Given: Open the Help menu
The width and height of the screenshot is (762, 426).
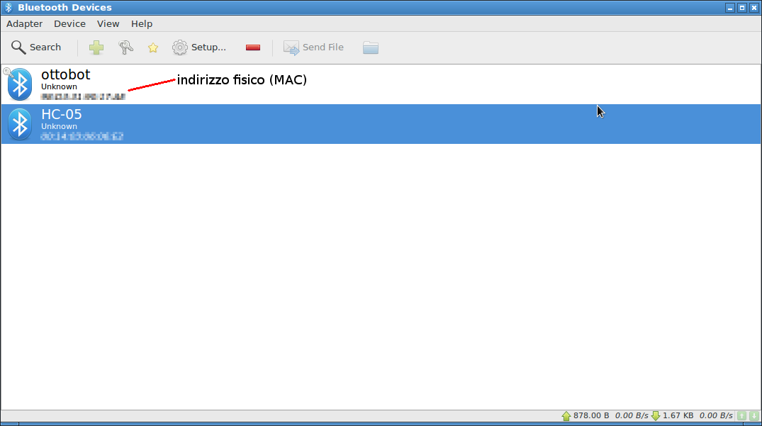Looking at the screenshot, I should tap(142, 24).
